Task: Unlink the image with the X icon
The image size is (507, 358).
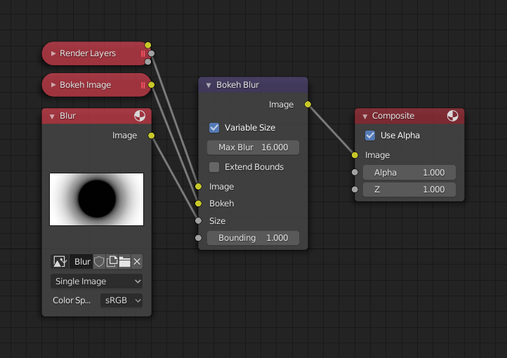Action: pos(137,261)
